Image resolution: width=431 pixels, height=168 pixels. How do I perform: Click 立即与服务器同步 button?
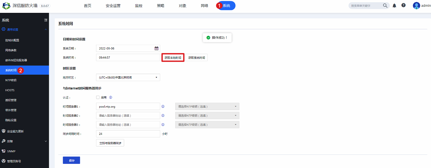(110, 143)
